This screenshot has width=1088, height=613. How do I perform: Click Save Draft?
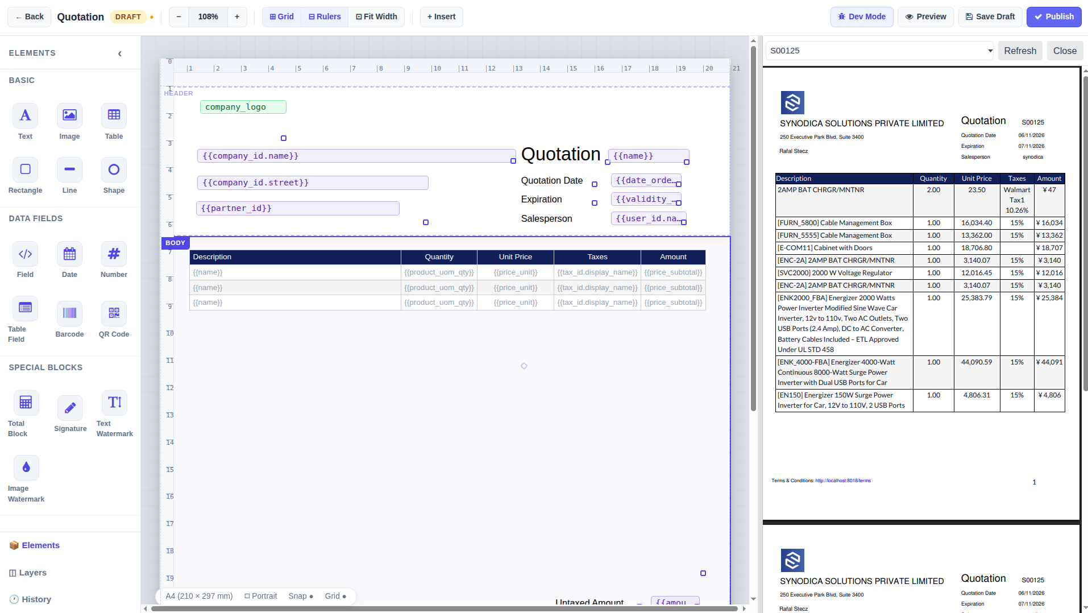(990, 17)
